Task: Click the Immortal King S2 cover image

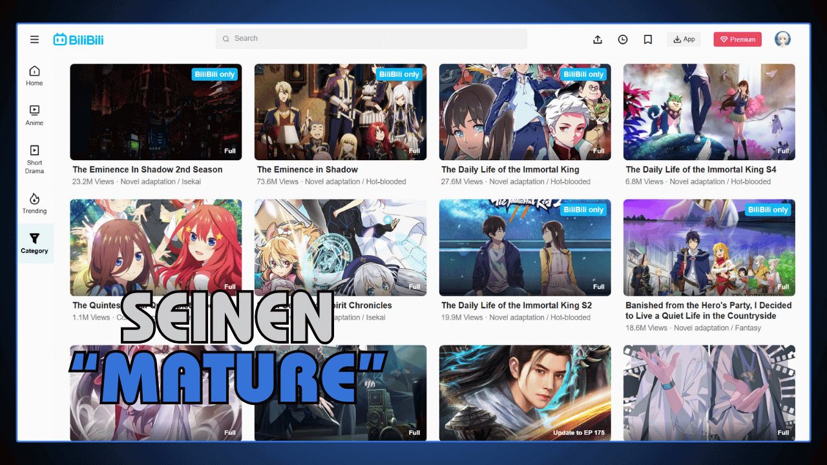Action: (x=525, y=247)
